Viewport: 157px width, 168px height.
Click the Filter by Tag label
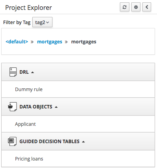(x=17, y=22)
